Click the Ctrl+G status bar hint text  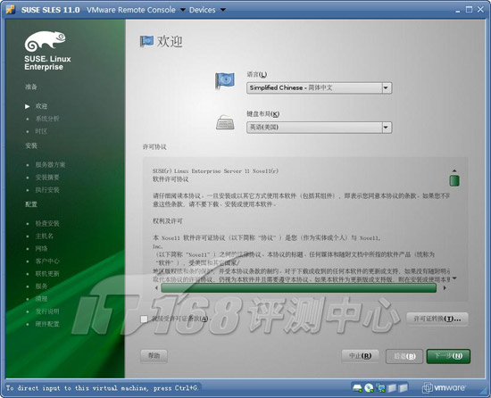tap(102, 388)
